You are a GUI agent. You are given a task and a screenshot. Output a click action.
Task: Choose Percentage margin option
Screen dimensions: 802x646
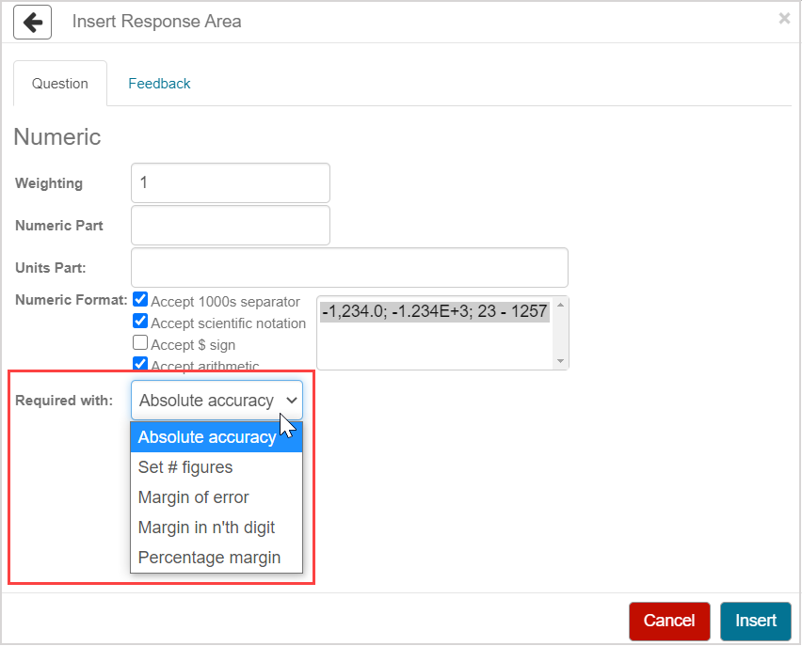[209, 558]
